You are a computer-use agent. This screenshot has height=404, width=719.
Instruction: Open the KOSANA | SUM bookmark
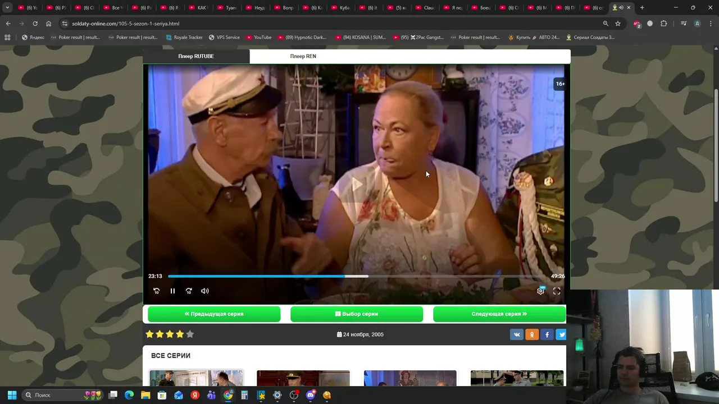point(361,38)
